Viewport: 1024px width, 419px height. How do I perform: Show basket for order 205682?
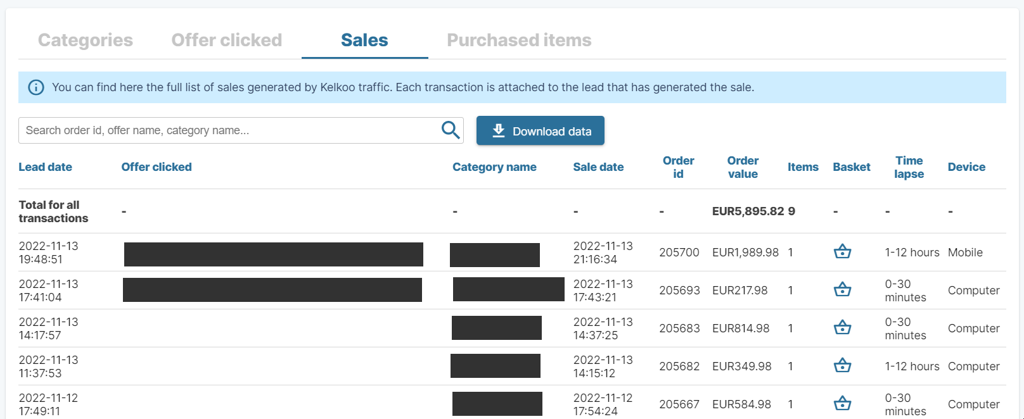[842, 366]
